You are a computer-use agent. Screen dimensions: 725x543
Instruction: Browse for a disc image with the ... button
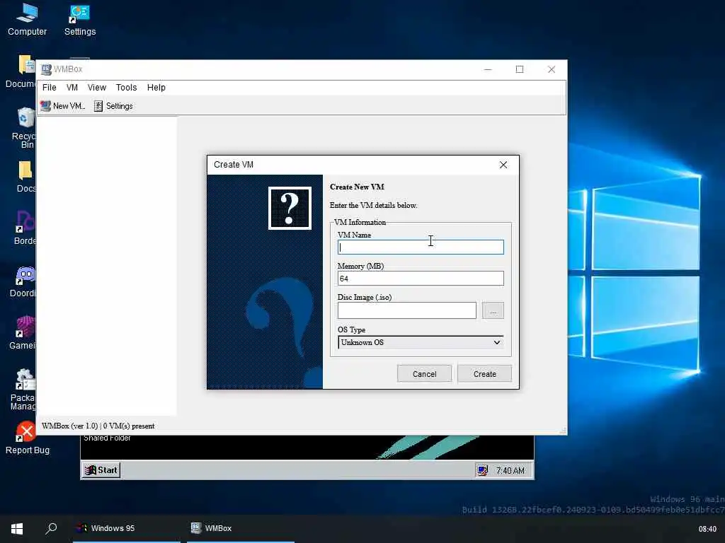click(493, 310)
